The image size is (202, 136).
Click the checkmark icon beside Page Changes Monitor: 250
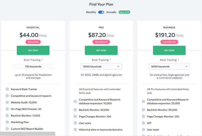[x=143, y=117]
